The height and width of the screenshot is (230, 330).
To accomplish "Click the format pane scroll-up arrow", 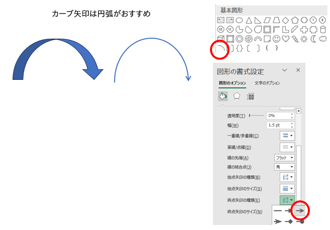I will click(x=299, y=111).
